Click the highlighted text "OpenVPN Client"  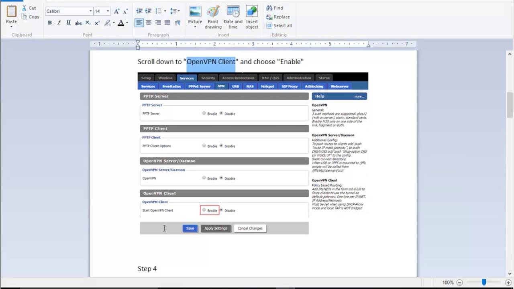pyautogui.click(x=211, y=61)
